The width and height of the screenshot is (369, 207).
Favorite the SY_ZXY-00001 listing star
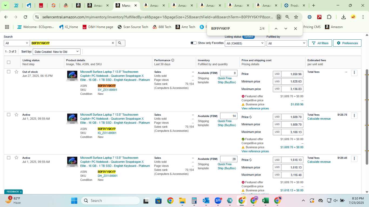coord(16,72)
